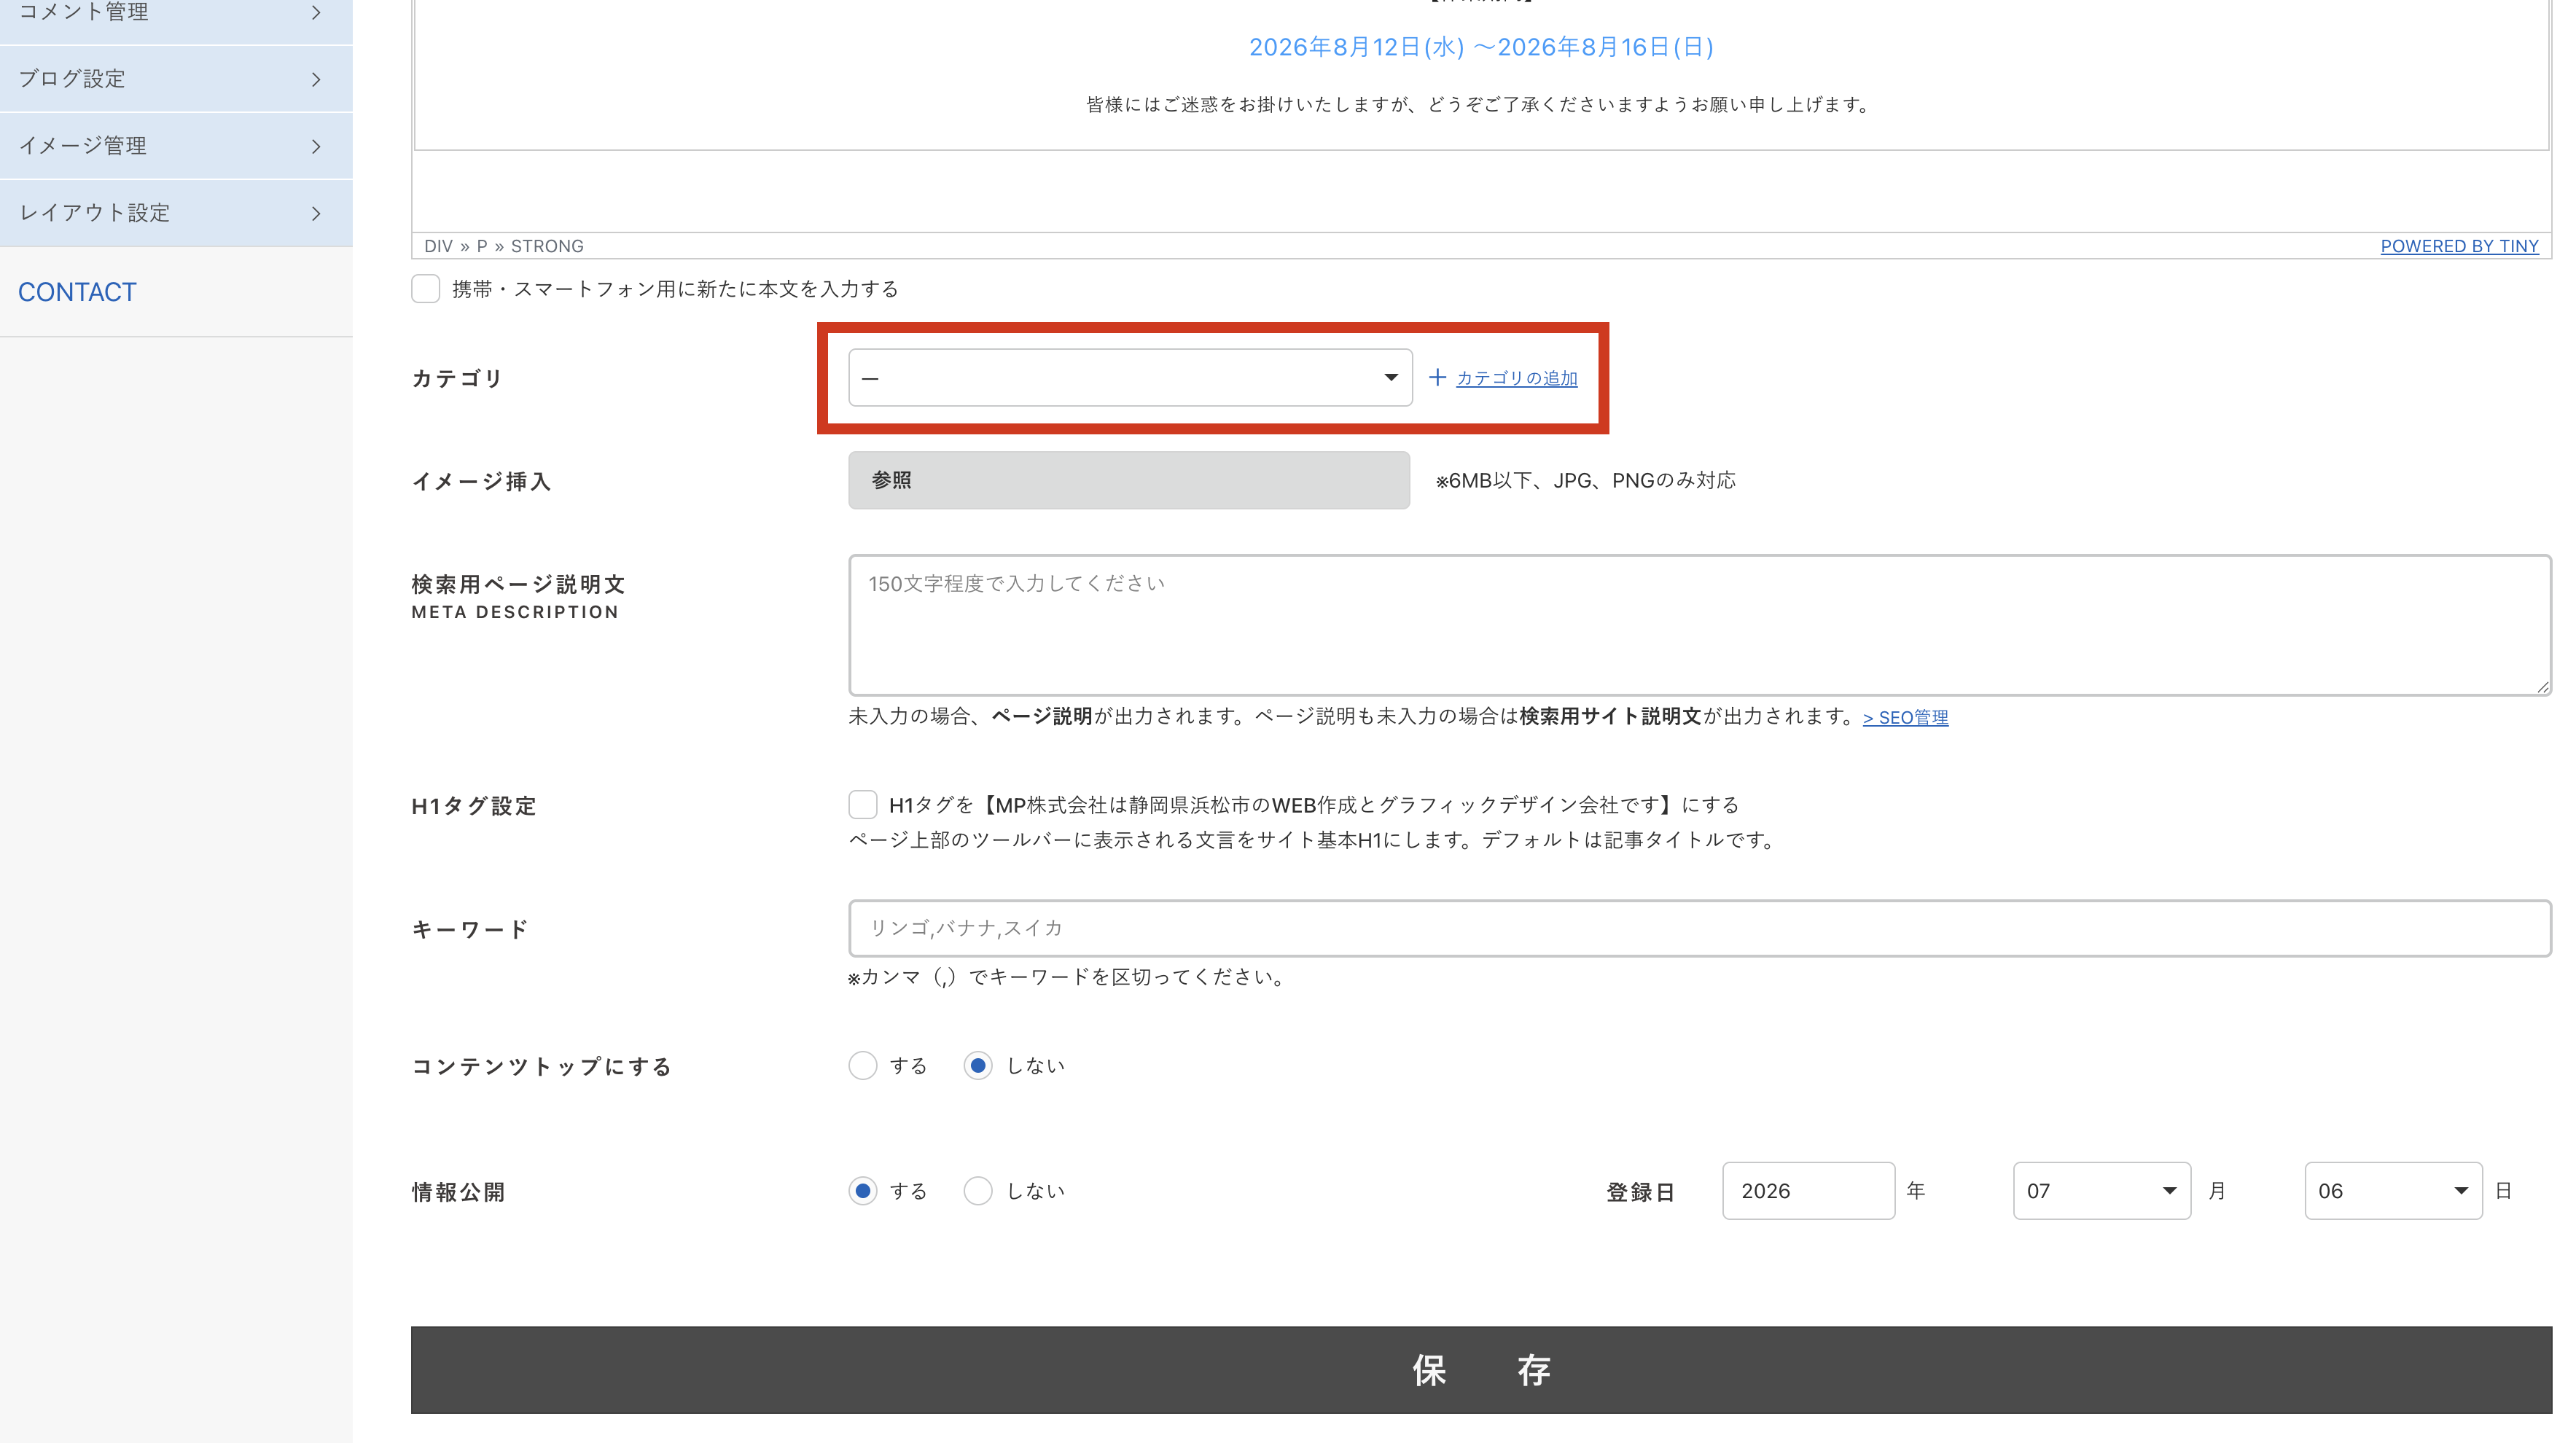This screenshot has width=2576, height=1443.
Task: Enable the H1タグ setting checkbox
Action: 863,804
